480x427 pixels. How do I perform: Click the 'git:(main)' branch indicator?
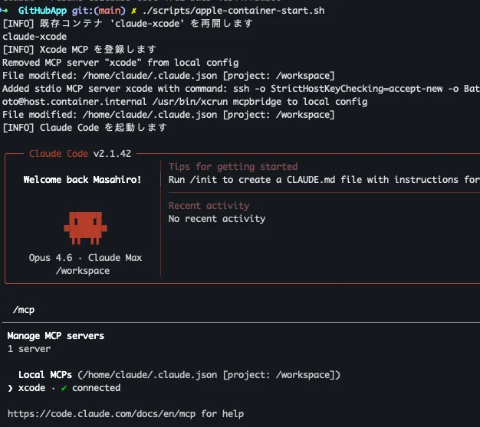pos(99,11)
